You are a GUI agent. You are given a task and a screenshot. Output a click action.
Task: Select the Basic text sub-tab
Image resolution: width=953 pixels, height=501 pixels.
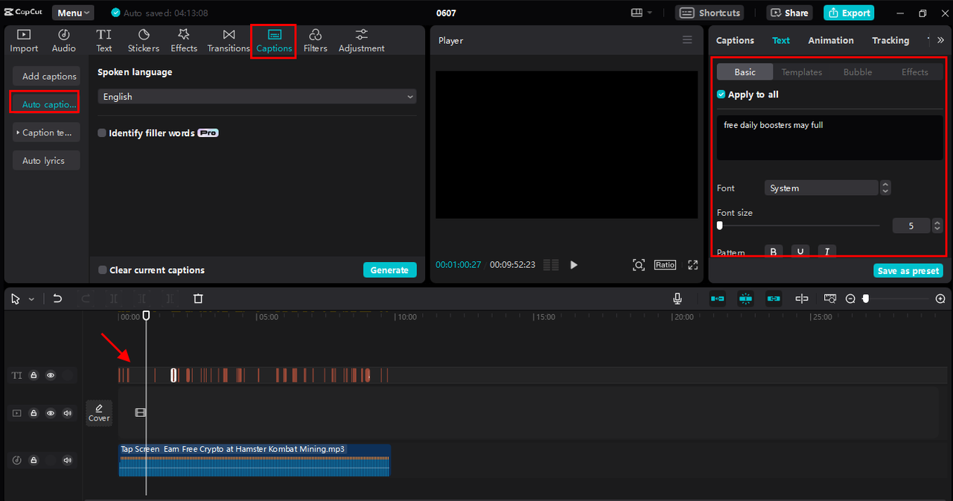[745, 72]
